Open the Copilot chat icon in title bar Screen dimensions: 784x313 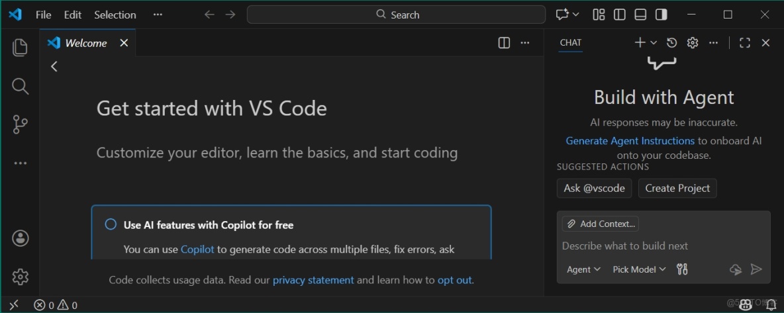[562, 15]
